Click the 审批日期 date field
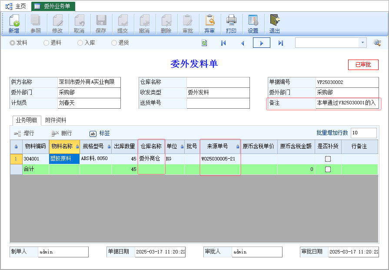Image resolution: width=389 pixels, height=270 pixels. pos(353,252)
